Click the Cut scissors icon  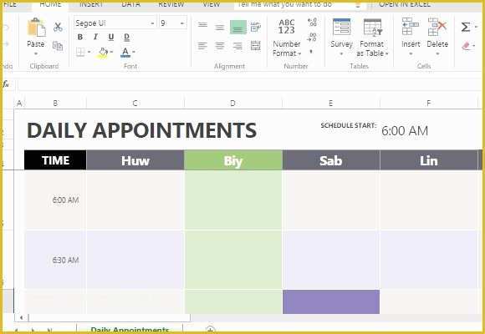[58, 28]
